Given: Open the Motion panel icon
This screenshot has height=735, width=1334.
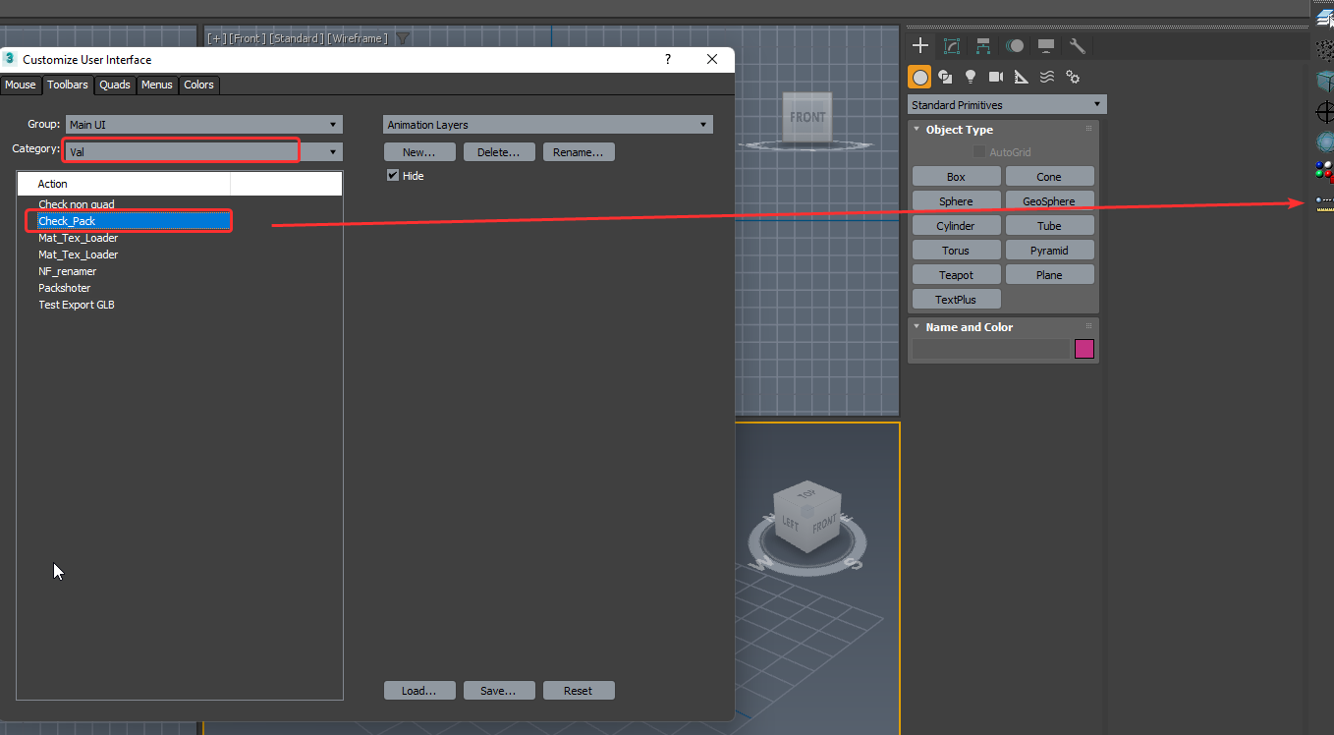Looking at the screenshot, I should coord(1015,46).
